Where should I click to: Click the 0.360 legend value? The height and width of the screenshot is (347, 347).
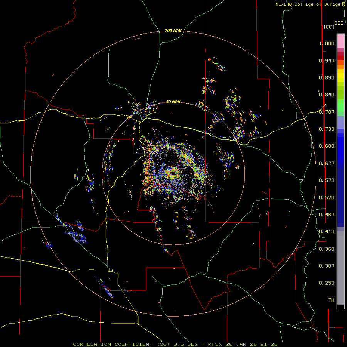pyautogui.click(x=327, y=249)
